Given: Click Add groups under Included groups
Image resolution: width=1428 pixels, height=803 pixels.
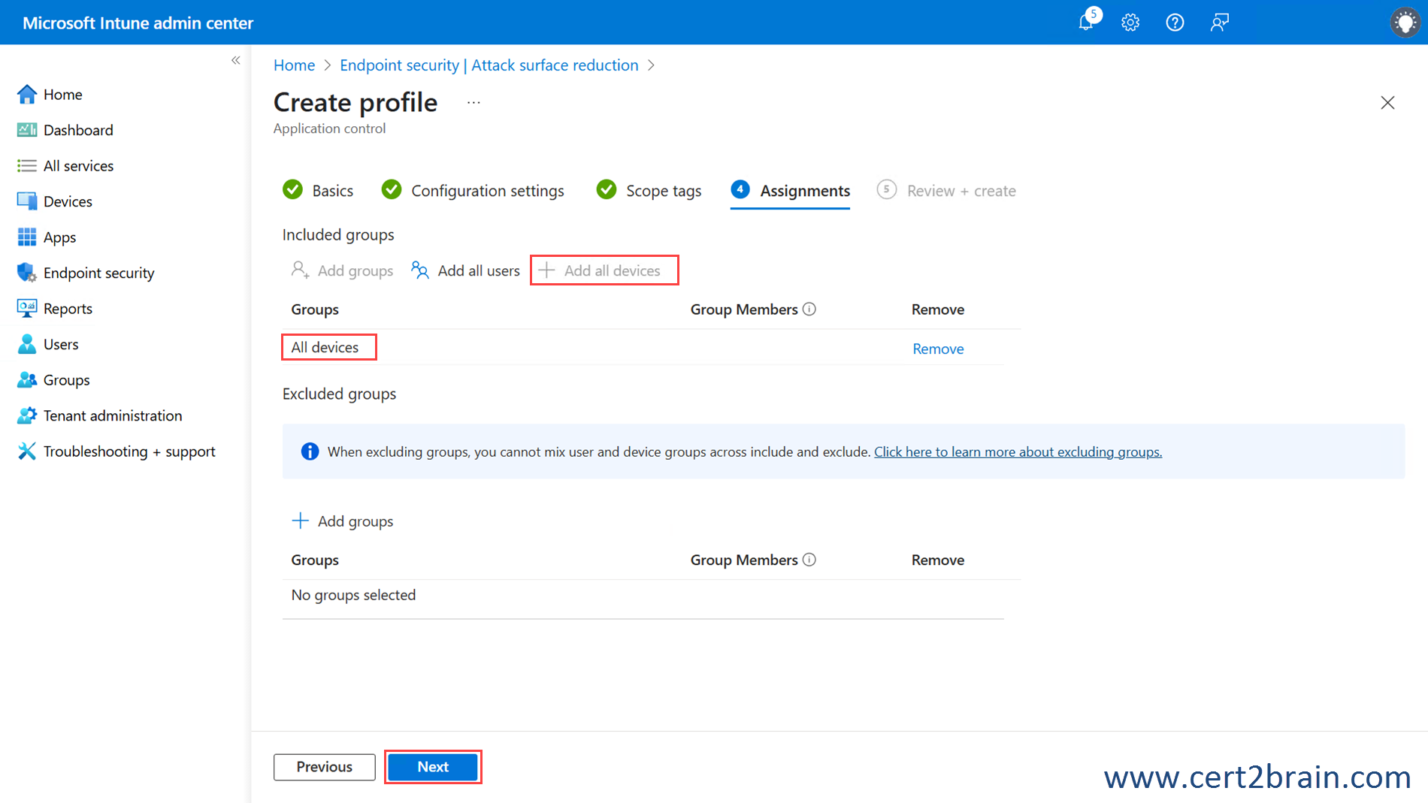Looking at the screenshot, I should click(343, 270).
